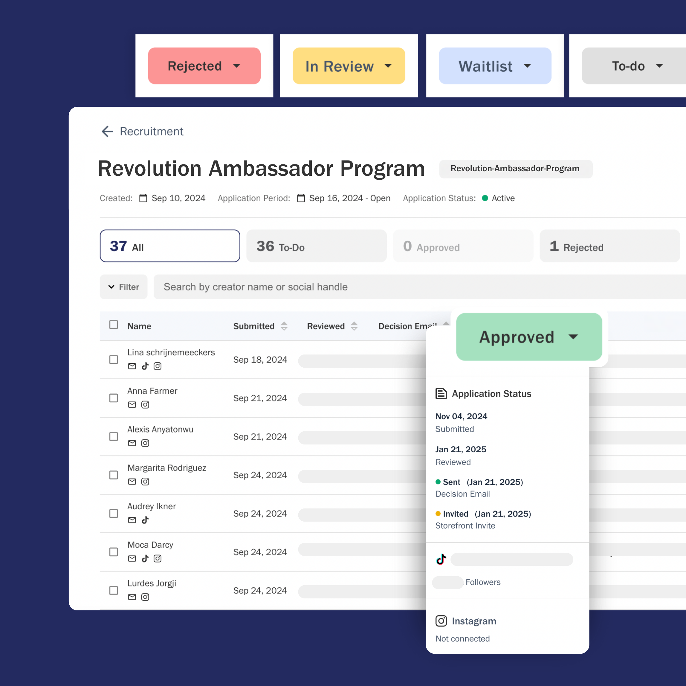This screenshot has height=686, width=686.
Task: Click Alexis Anyatonwu's email icon
Action: [x=132, y=443]
